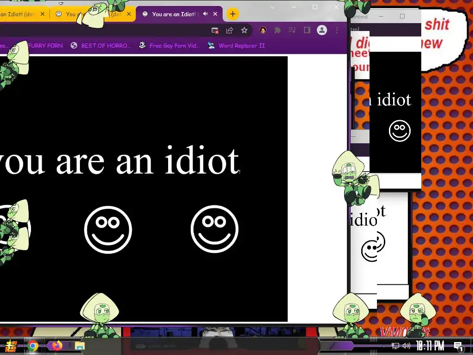Open the Extensions puzzle icon
Screen dimensions: 473x355
pyautogui.click(x=278, y=30)
